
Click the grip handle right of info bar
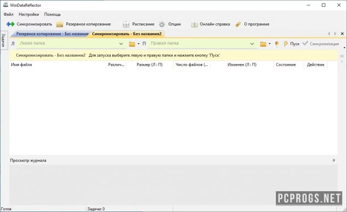pos(342,56)
